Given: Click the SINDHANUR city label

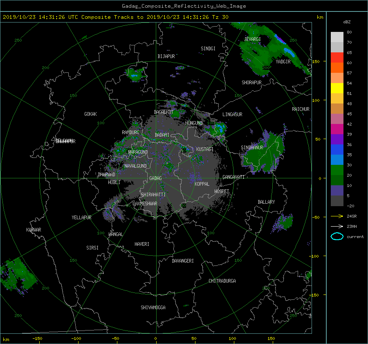Looking at the screenshot, I should 252,148.
